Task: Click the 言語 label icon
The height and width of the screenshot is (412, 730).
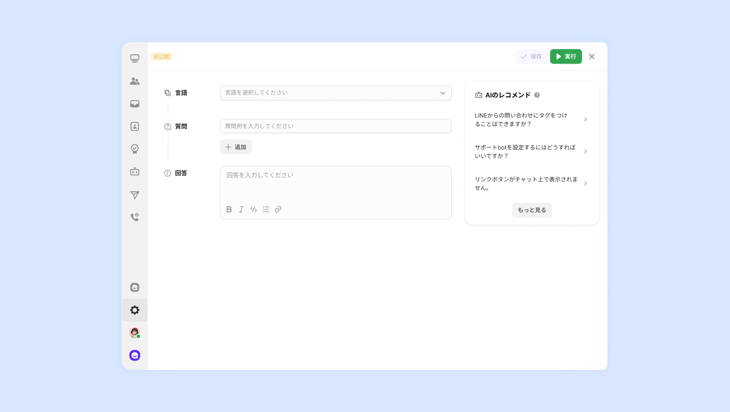Action: click(168, 93)
